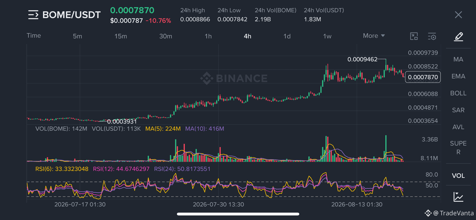
Task: Tap the 0.0009462 high price label
Action: 362,59
